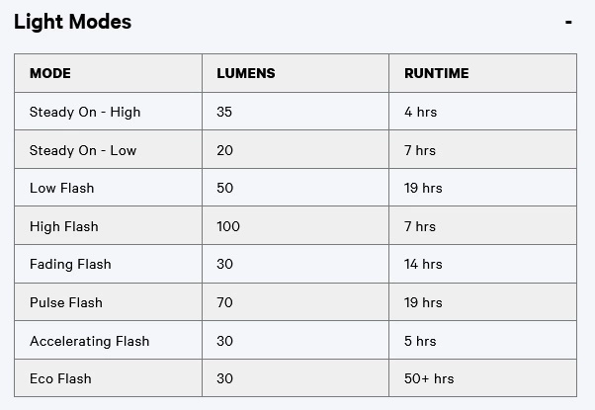Click the 35 lumens value for Steady On - High
This screenshot has height=410, width=595.
pyautogui.click(x=224, y=112)
